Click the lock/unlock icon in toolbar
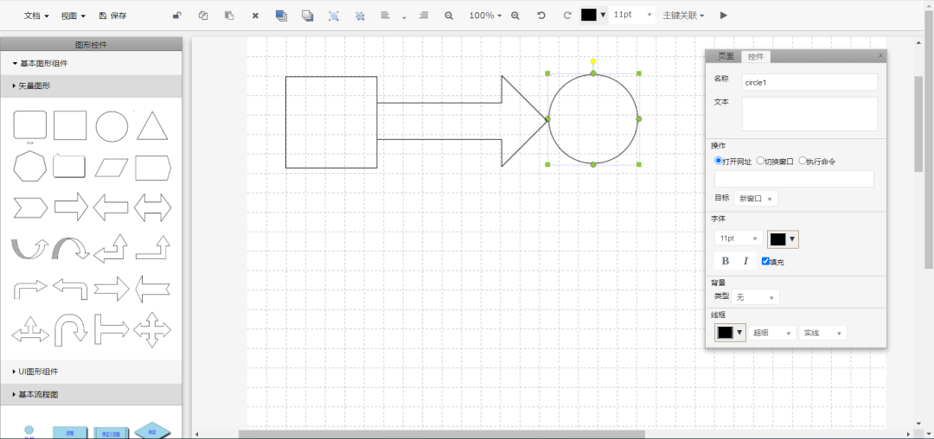The image size is (934, 439). click(177, 16)
